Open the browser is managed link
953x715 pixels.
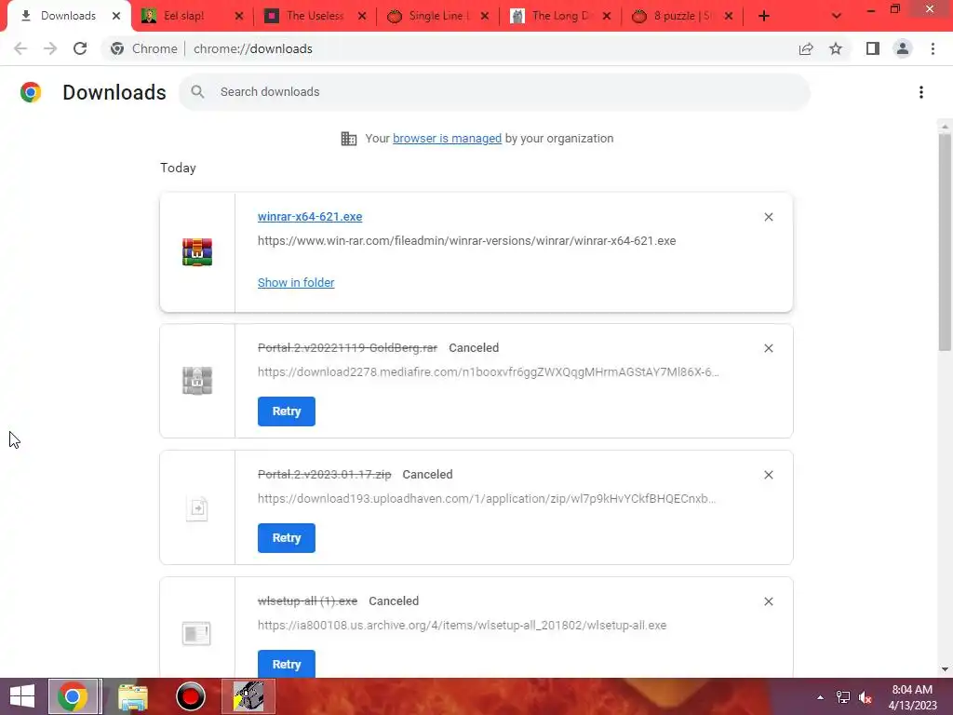(x=447, y=139)
